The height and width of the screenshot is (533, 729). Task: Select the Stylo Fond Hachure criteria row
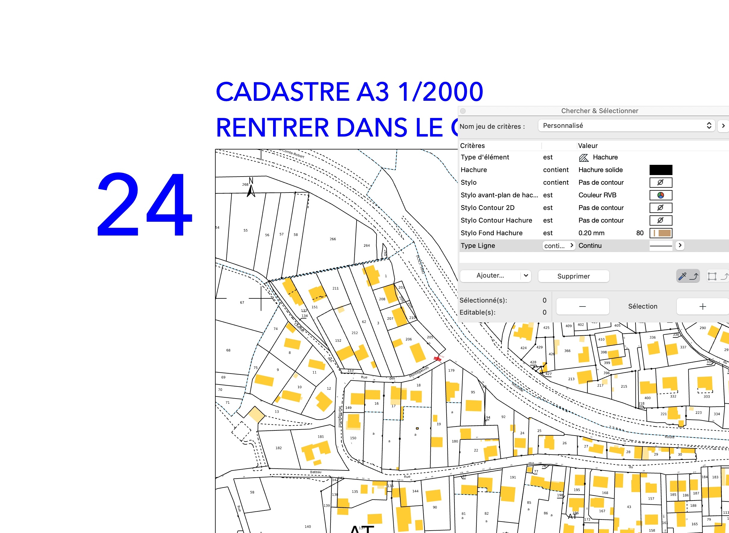[x=491, y=233]
